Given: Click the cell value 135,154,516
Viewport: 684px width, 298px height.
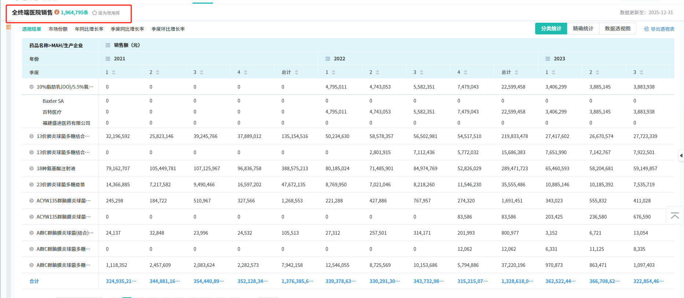Looking at the screenshot, I should pyautogui.click(x=295, y=136).
